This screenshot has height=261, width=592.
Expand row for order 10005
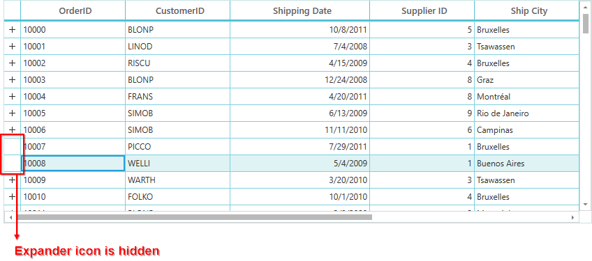point(12,113)
